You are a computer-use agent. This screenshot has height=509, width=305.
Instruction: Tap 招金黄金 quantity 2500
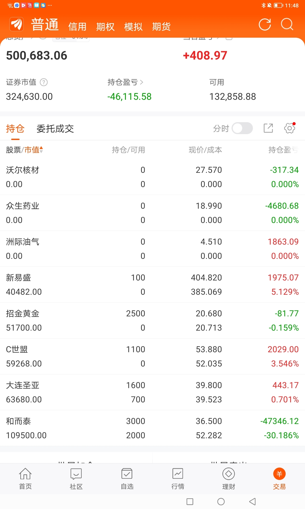coord(136,314)
